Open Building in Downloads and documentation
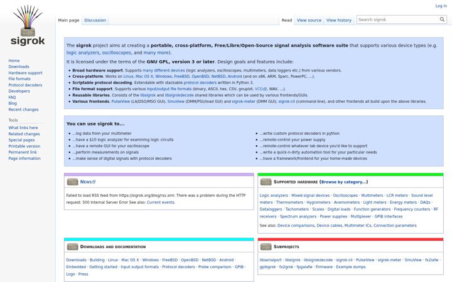Image resolution: width=452 pixels, height=282 pixels. point(97,260)
